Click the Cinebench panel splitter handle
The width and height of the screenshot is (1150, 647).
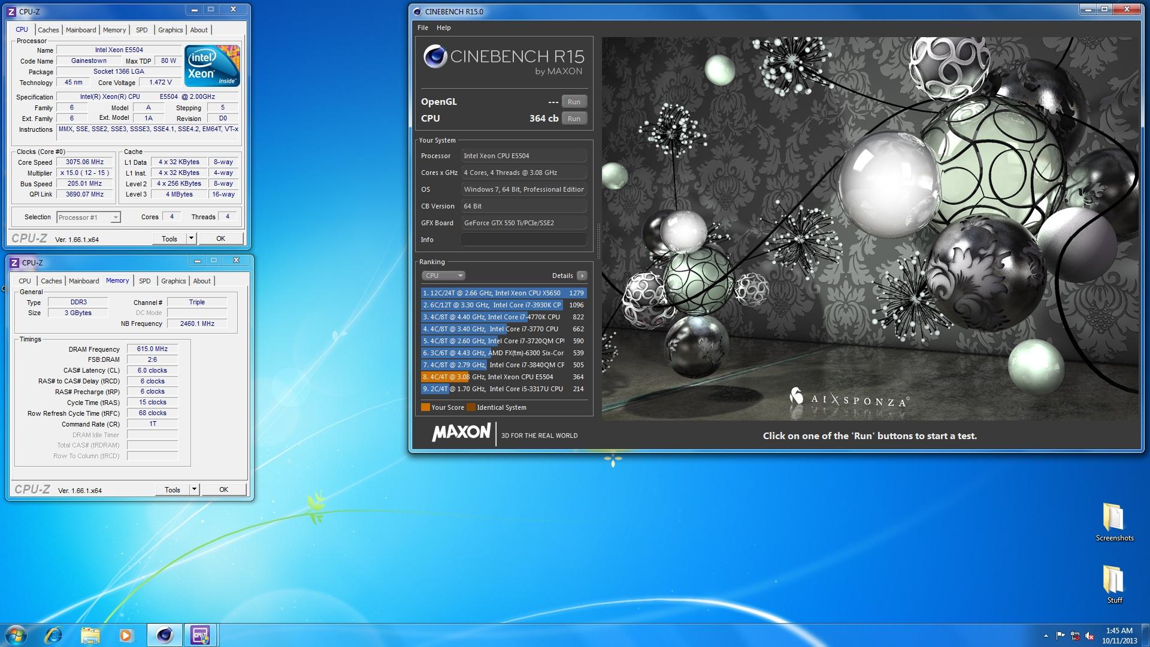tap(597, 240)
